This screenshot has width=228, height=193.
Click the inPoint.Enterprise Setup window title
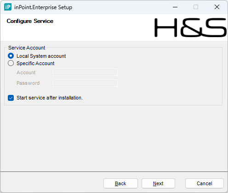coord(43,7)
